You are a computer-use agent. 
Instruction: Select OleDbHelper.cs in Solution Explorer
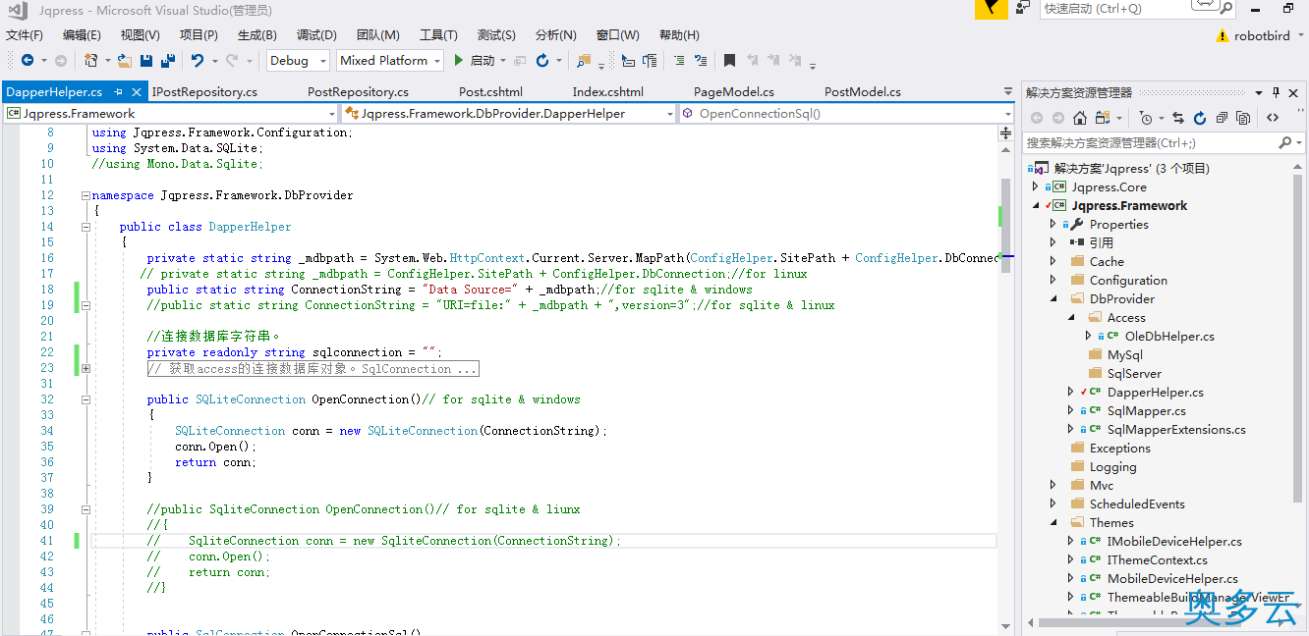1169,337
